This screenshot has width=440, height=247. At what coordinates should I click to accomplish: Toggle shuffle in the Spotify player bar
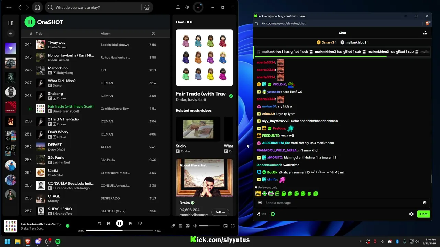[99, 223]
